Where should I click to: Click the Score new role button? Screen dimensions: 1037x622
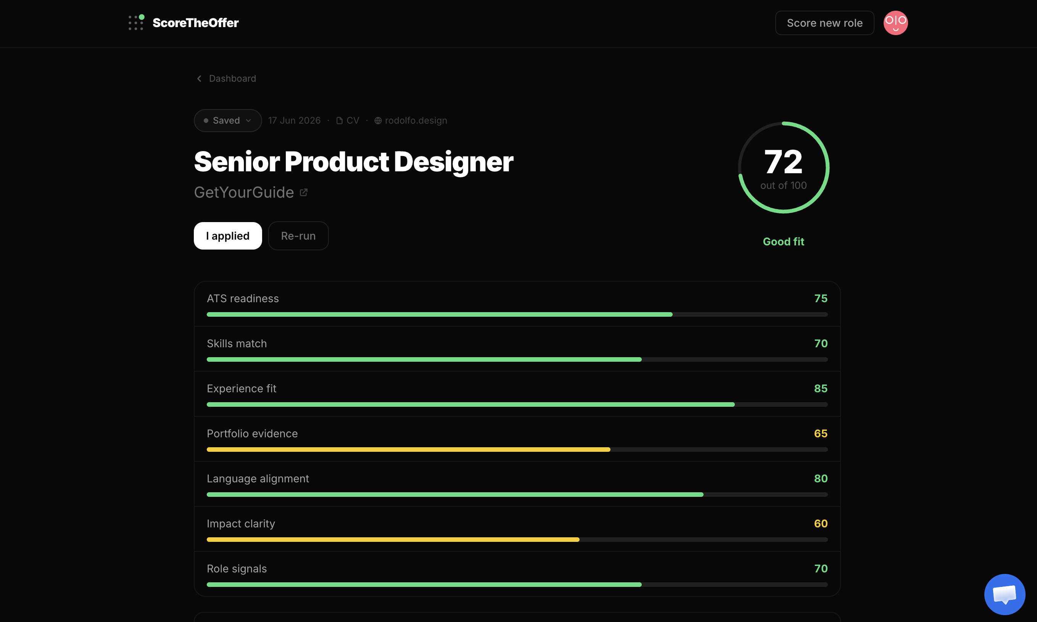click(824, 23)
